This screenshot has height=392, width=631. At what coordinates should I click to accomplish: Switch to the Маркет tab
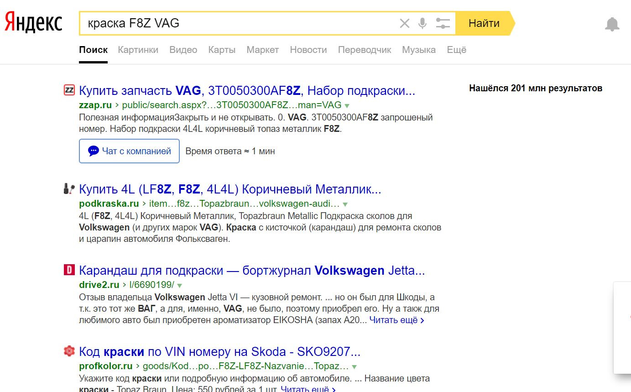(263, 50)
